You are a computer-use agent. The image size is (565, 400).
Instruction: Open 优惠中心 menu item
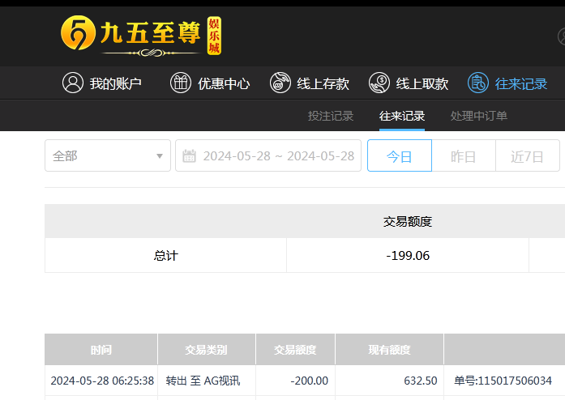coord(210,83)
